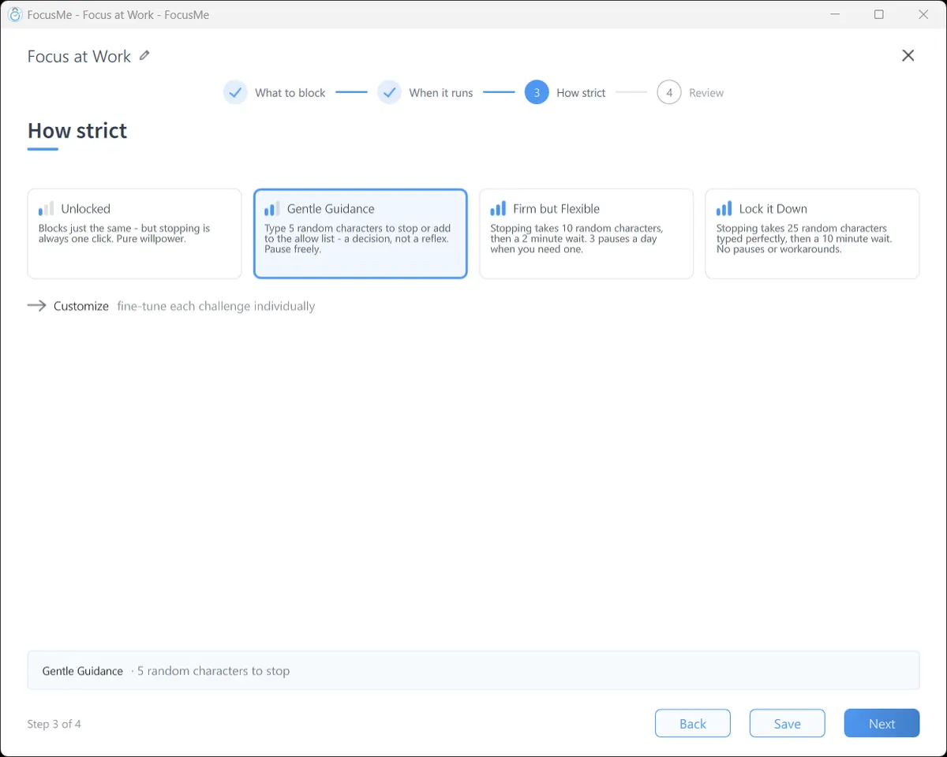Screen dimensions: 947x757
Task: Click the How strict heading
Action: click(77, 130)
